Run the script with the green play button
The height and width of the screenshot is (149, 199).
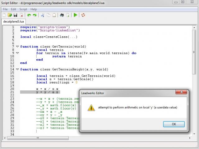point(75,15)
